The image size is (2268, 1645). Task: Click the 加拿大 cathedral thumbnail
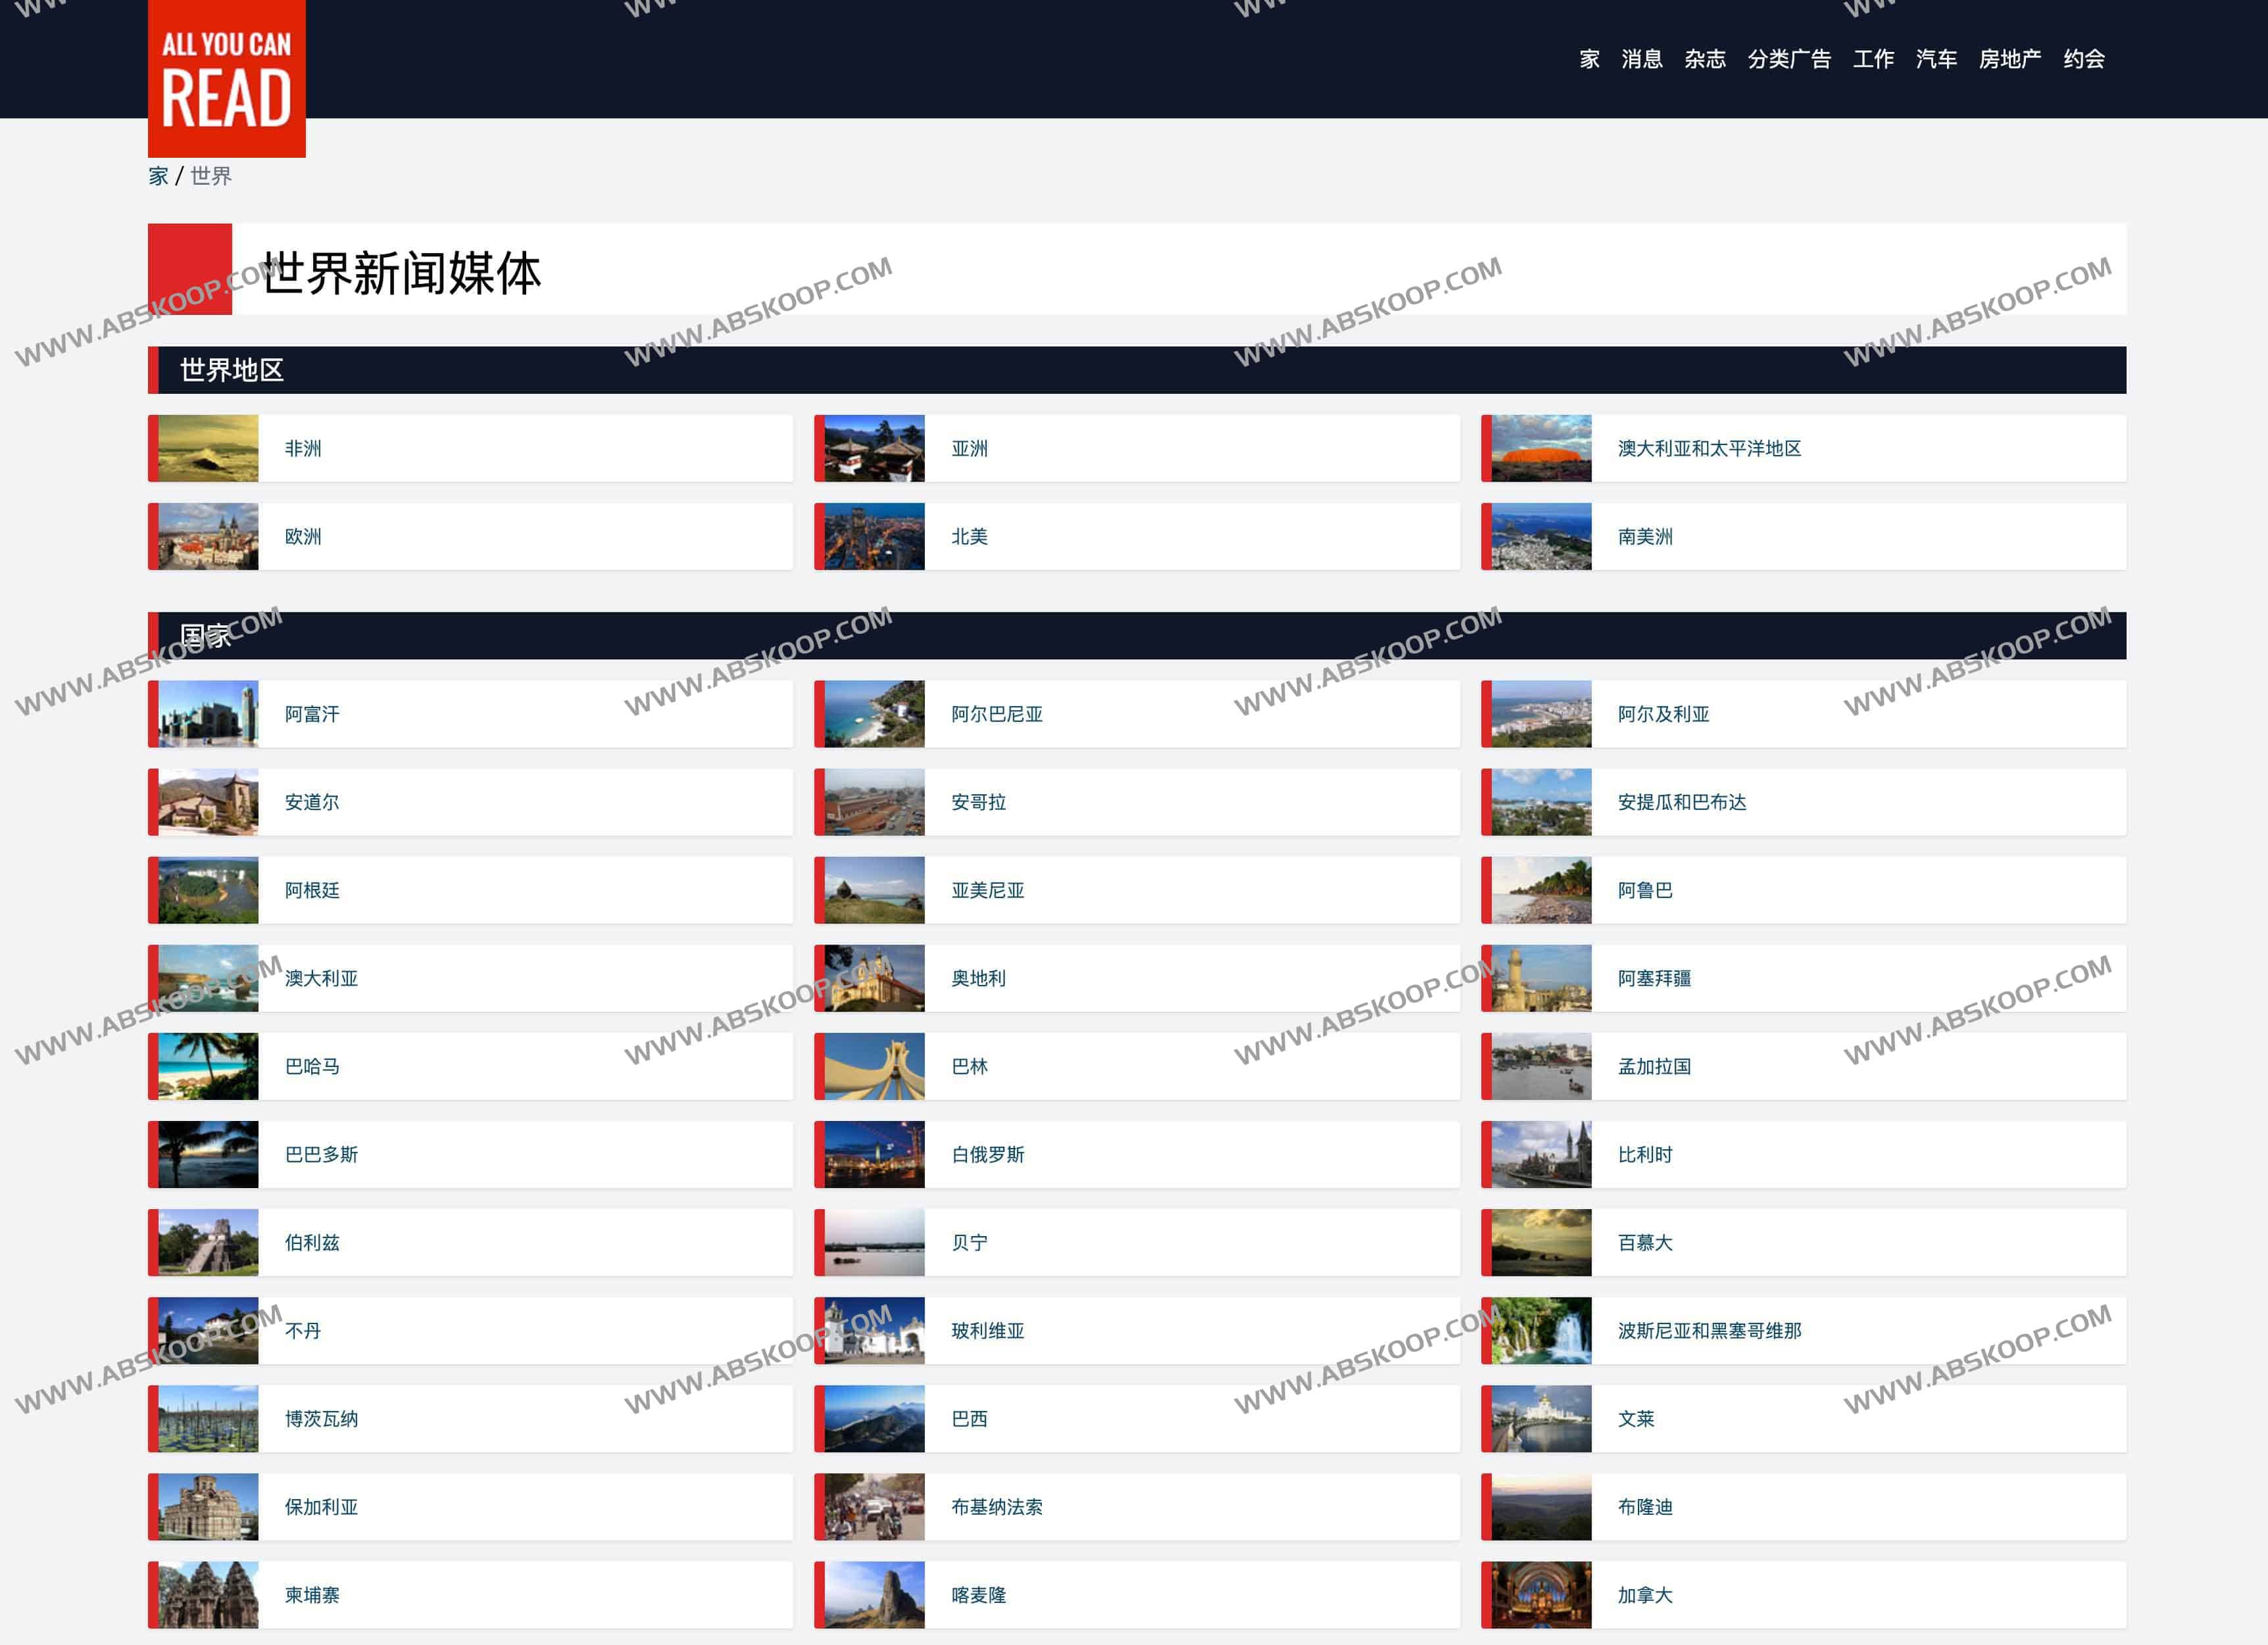click(1541, 1595)
